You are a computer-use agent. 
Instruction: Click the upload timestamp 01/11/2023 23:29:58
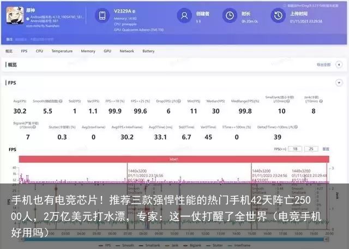[x=306, y=21]
